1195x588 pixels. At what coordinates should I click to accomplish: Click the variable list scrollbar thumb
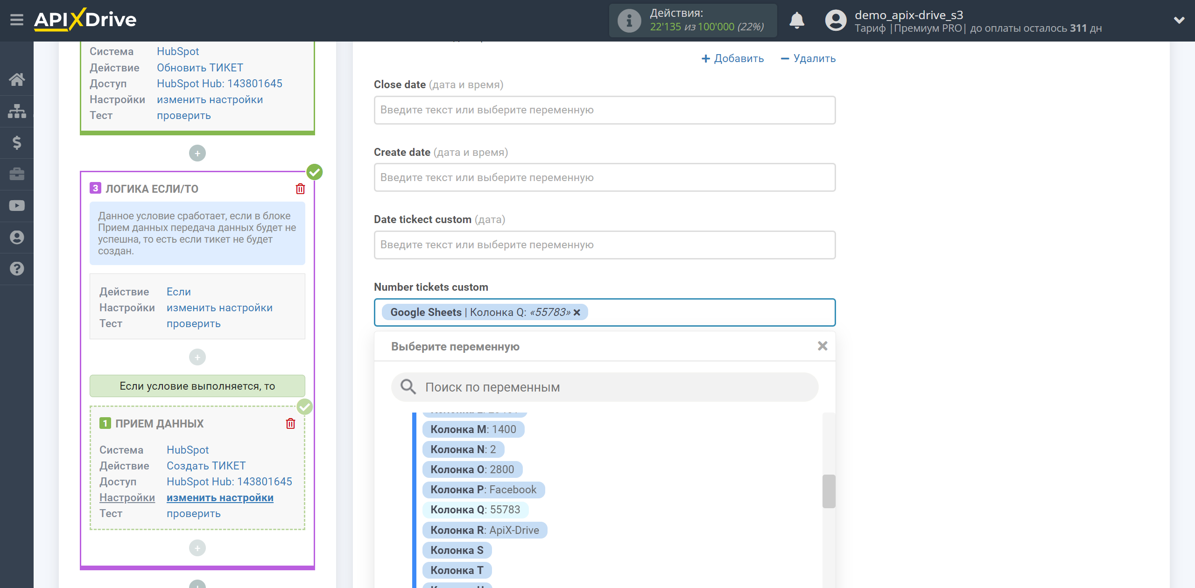point(829,491)
